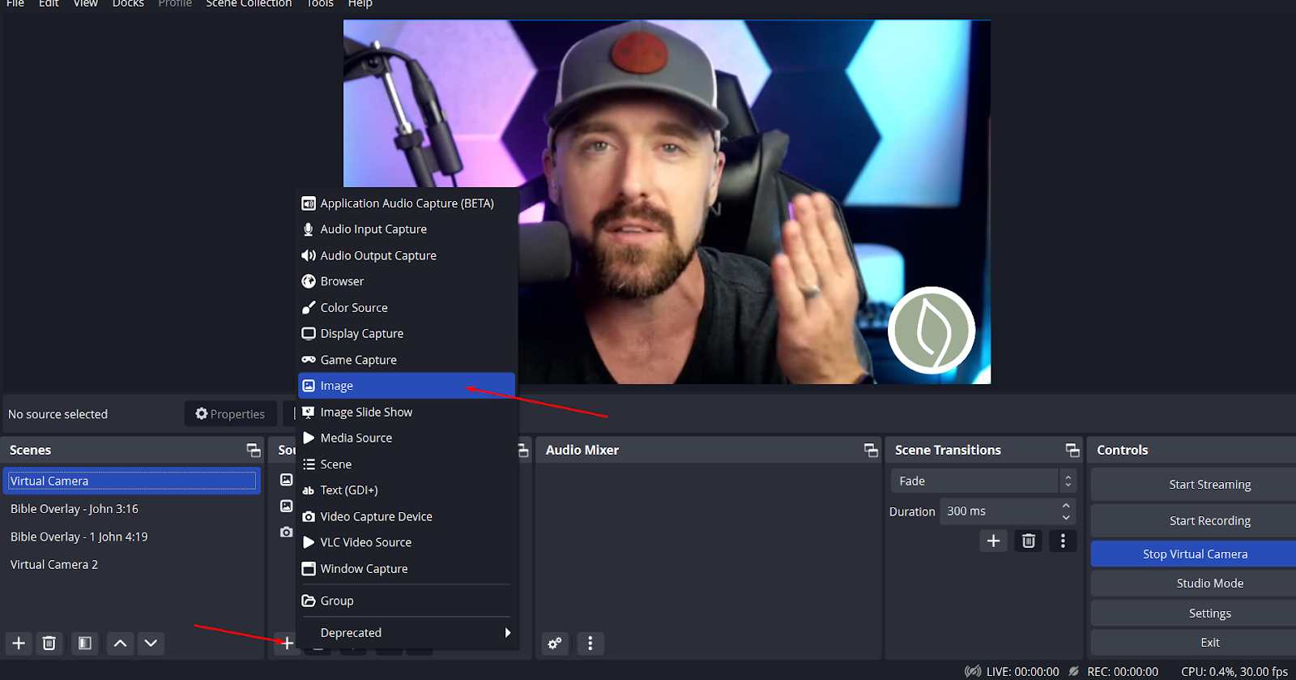Open Audio Mixer three-dot menu
Image resolution: width=1296 pixels, height=680 pixels.
[590, 644]
